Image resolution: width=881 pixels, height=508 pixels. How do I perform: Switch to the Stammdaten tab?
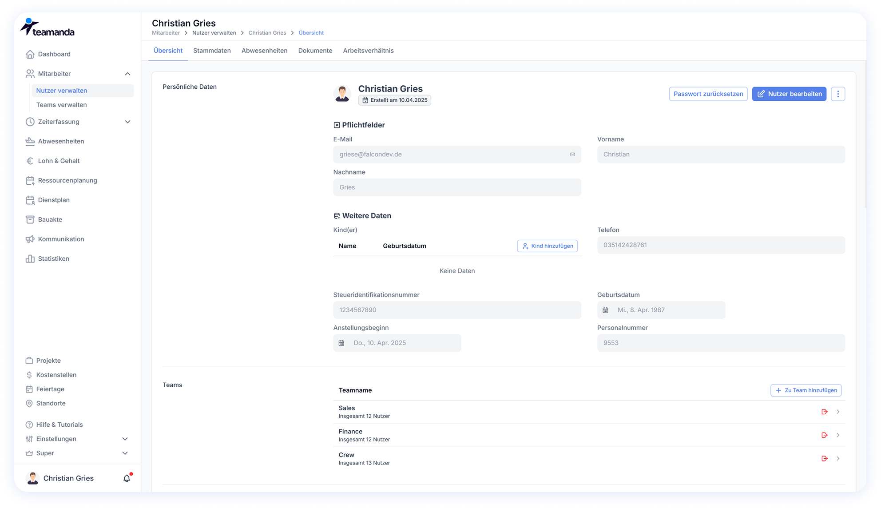coord(212,51)
